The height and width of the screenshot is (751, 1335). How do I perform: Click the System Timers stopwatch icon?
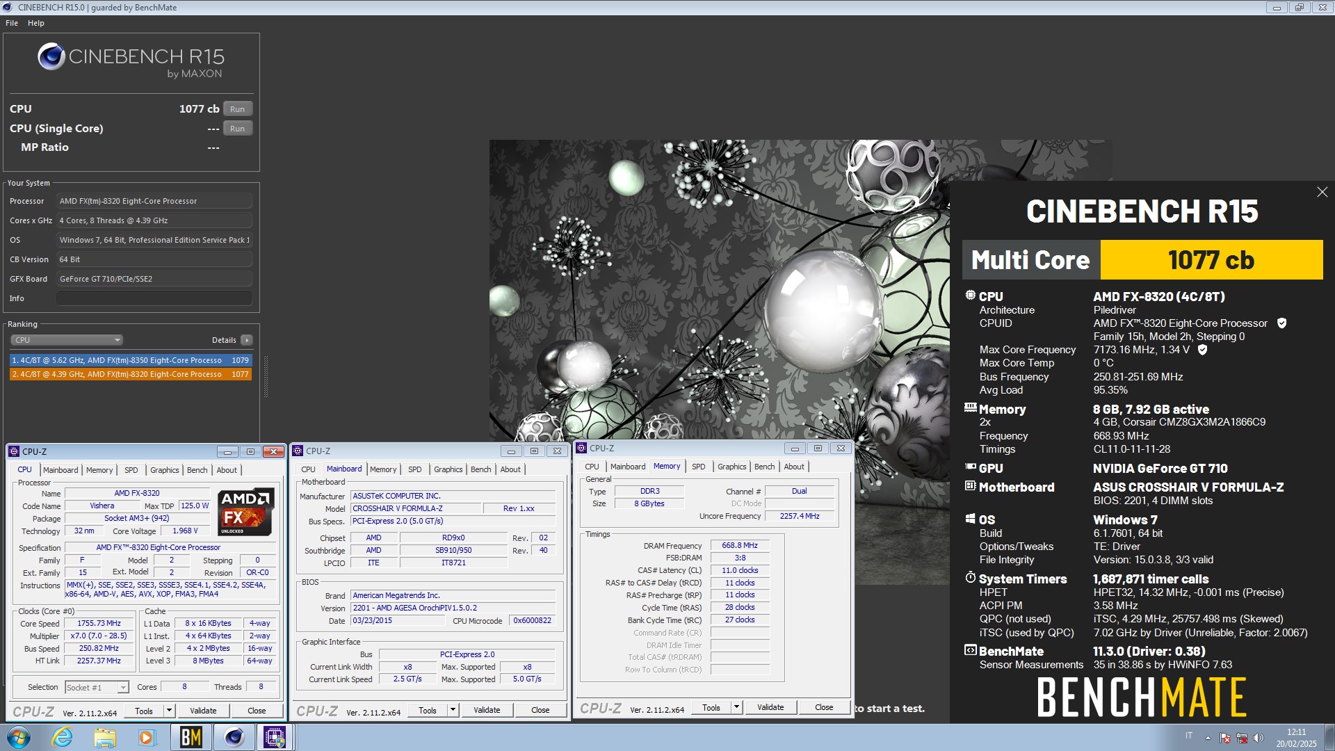(x=971, y=578)
